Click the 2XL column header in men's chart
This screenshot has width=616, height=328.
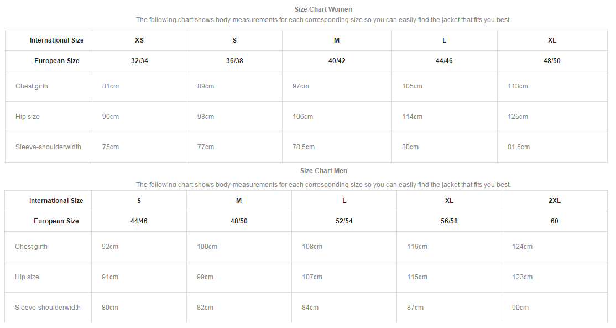pyautogui.click(x=554, y=201)
